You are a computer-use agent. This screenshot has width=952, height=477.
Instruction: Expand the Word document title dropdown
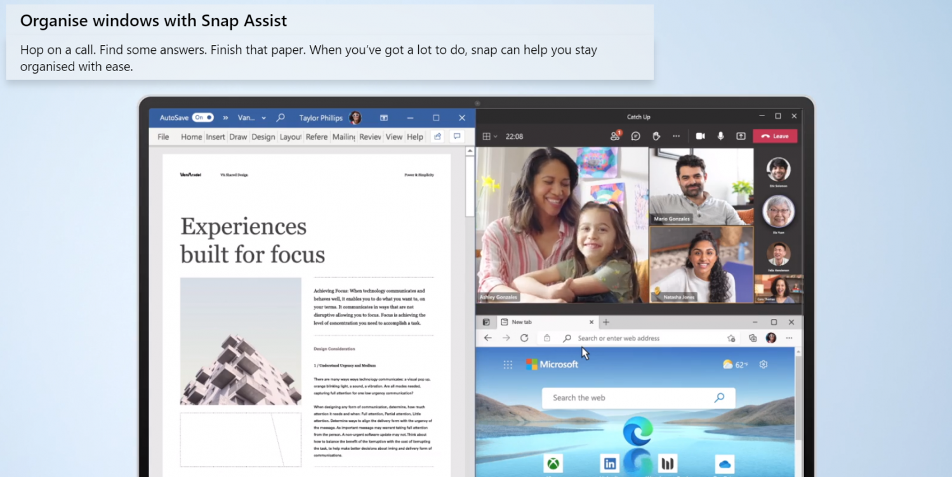(246, 117)
